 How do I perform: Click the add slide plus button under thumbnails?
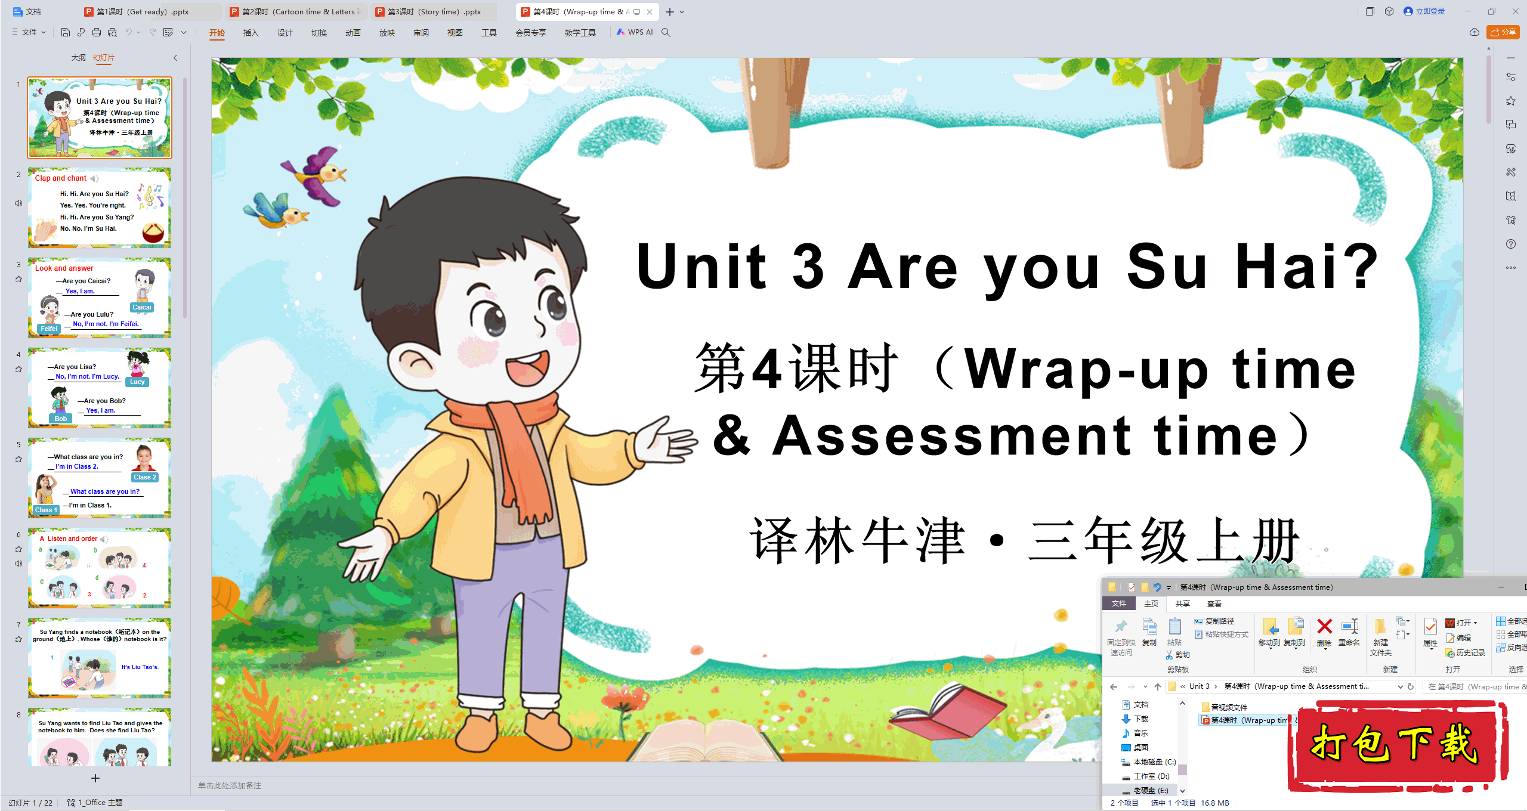95,778
